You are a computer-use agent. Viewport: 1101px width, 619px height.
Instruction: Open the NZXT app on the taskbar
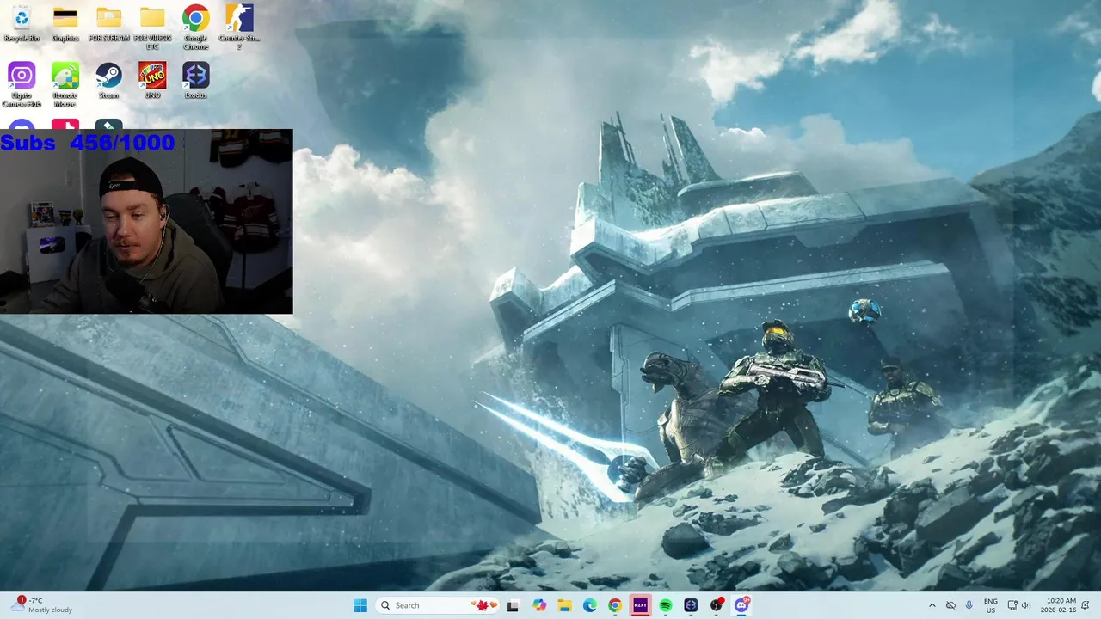(641, 605)
